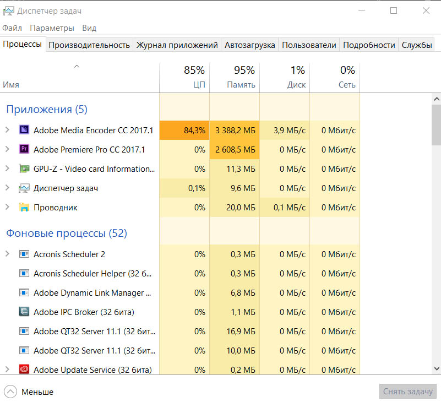Click the Adobe Dynamic Link Manager icon
The image size is (441, 402).
(x=24, y=292)
